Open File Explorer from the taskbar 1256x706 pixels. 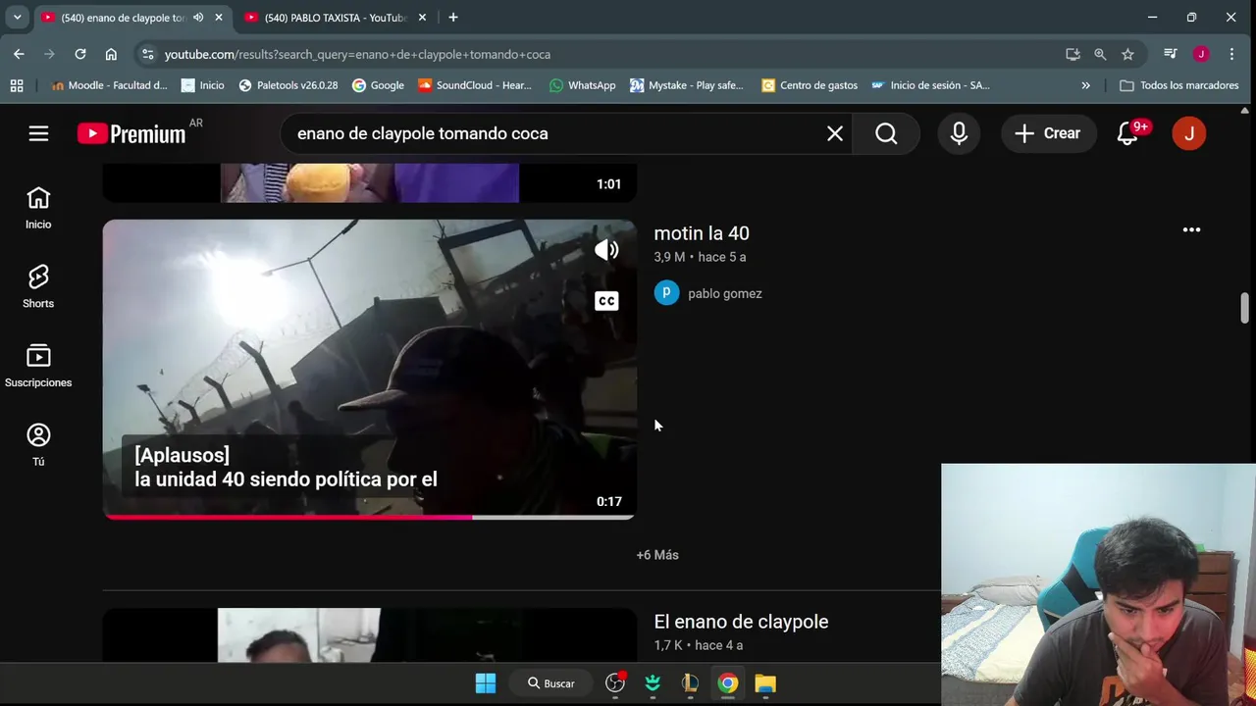click(765, 683)
